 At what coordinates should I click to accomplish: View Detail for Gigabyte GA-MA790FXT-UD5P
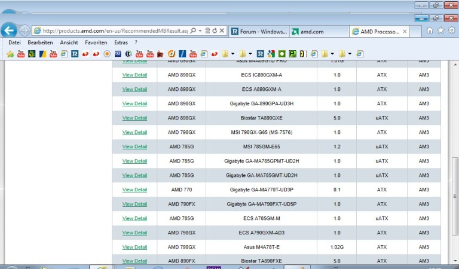[134, 204]
